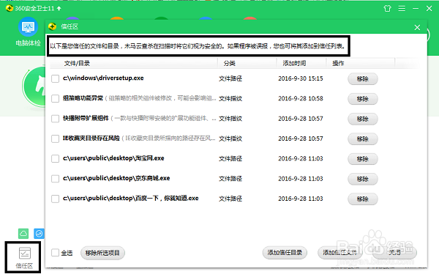
Task: Click 文件路径 in the driversetup.exe row
Action: point(230,79)
